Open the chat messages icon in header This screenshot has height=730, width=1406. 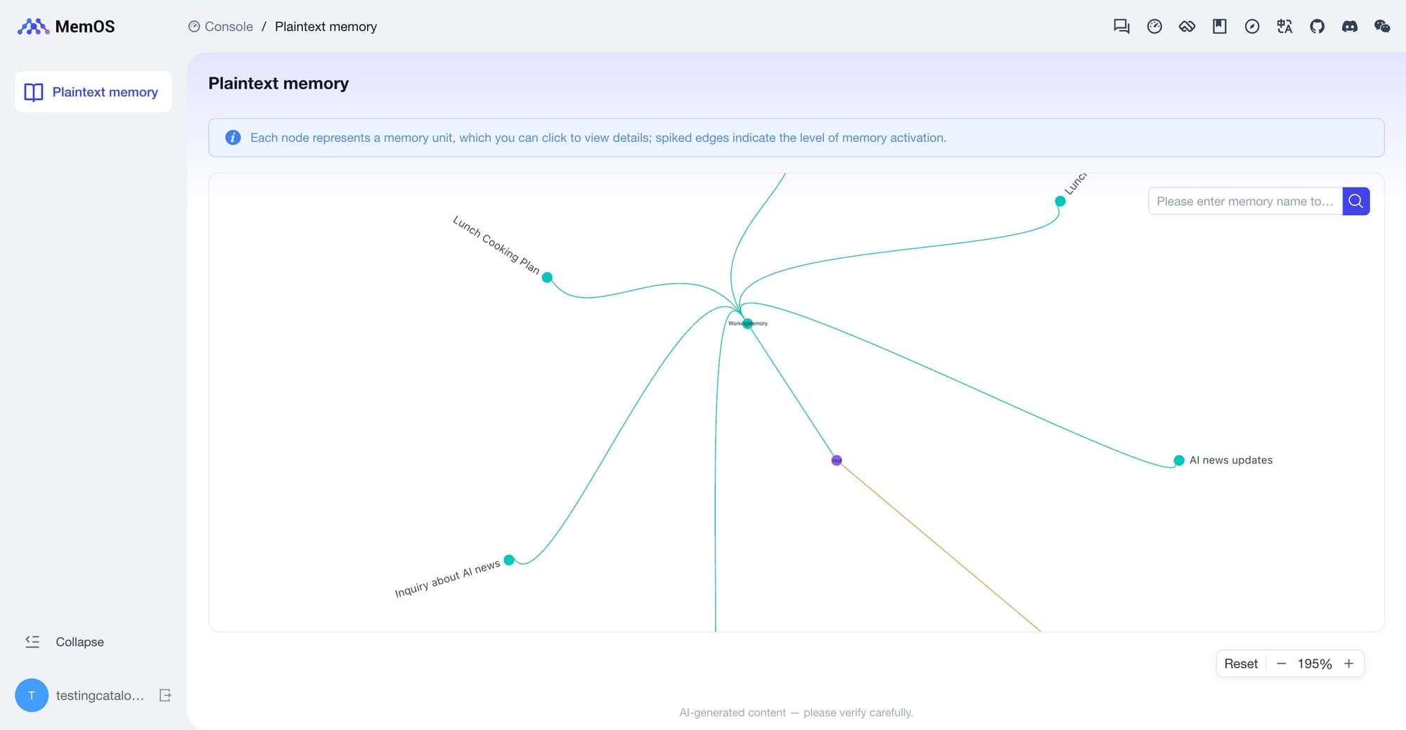[x=1121, y=27]
